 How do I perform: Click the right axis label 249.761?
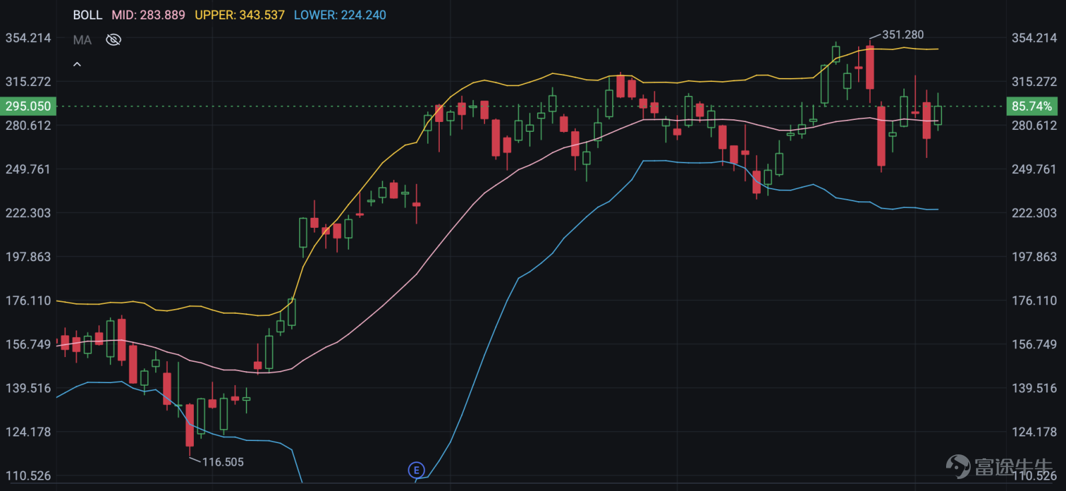click(x=1034, y=169)
